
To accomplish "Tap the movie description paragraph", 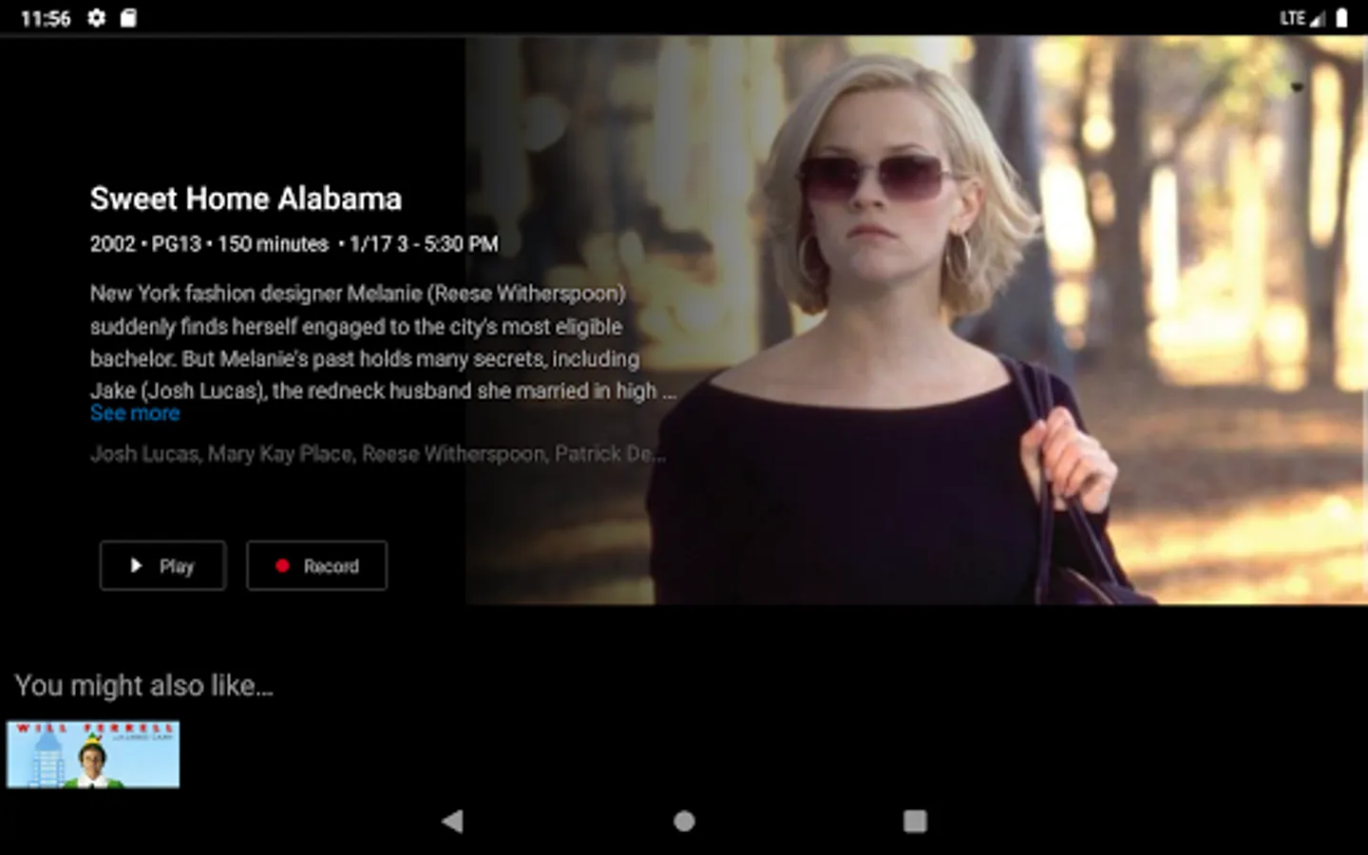I will (x=384, y=342).
